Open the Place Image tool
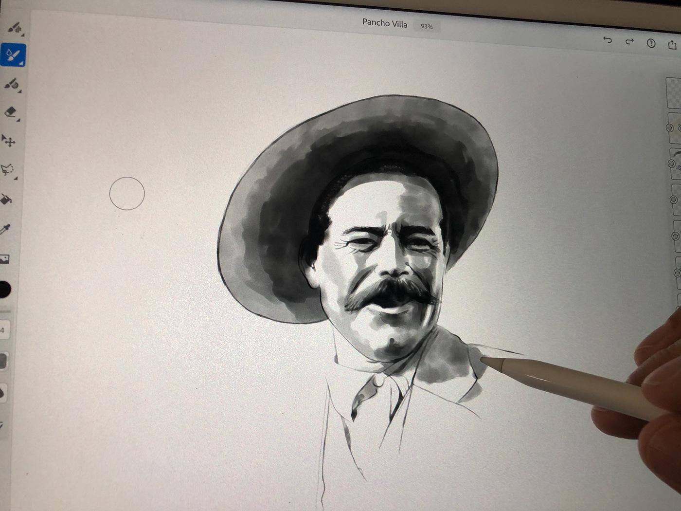Screen dimensions: 681x511 click(4, 259)
